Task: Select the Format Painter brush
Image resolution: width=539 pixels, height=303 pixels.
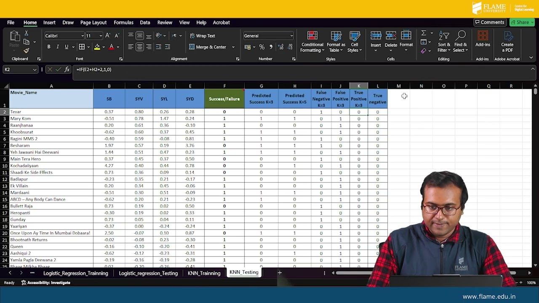Action: [x=26, y=50]
